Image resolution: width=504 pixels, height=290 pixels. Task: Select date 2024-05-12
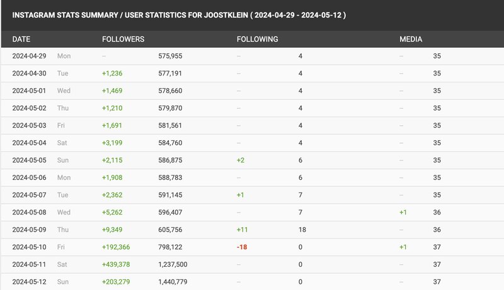point(29,282)
